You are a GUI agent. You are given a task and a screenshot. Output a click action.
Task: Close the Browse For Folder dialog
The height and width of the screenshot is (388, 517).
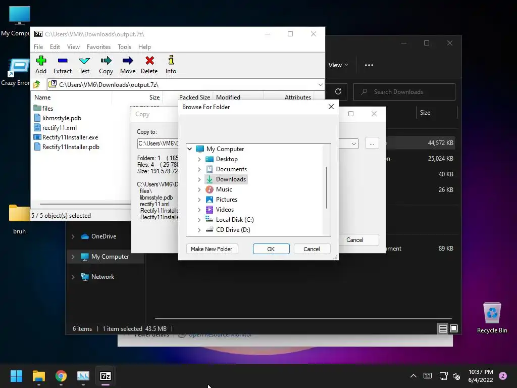(x=331, y=107)
